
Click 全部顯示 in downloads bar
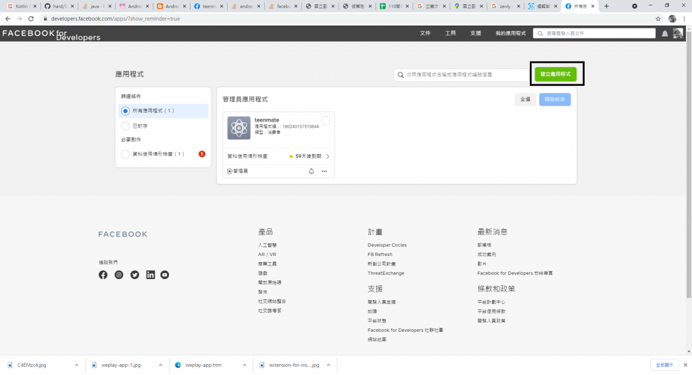point(664,365)
